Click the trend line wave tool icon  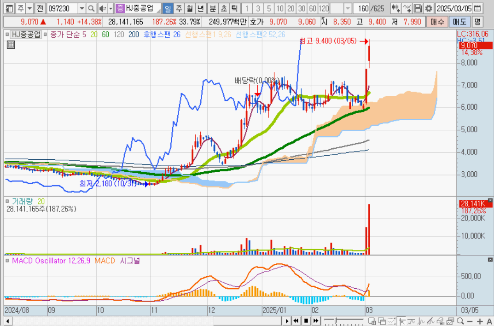coord(411,321)
